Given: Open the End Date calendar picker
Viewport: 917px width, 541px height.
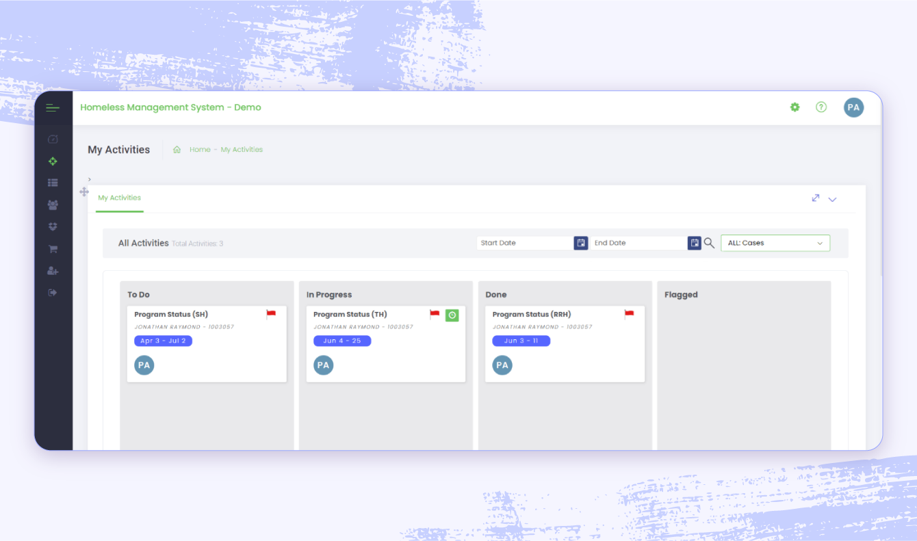Looking at the screenshot, I should tap(695, 243).
